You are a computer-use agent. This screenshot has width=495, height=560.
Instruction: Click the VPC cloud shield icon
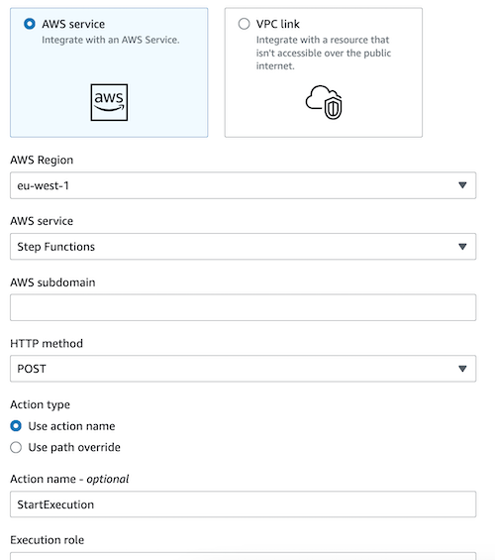pyautogui.click(x=324, y=102)
